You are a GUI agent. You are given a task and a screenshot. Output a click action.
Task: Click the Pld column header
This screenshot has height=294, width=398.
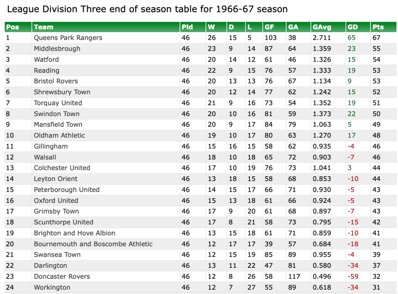pos(187,27)
